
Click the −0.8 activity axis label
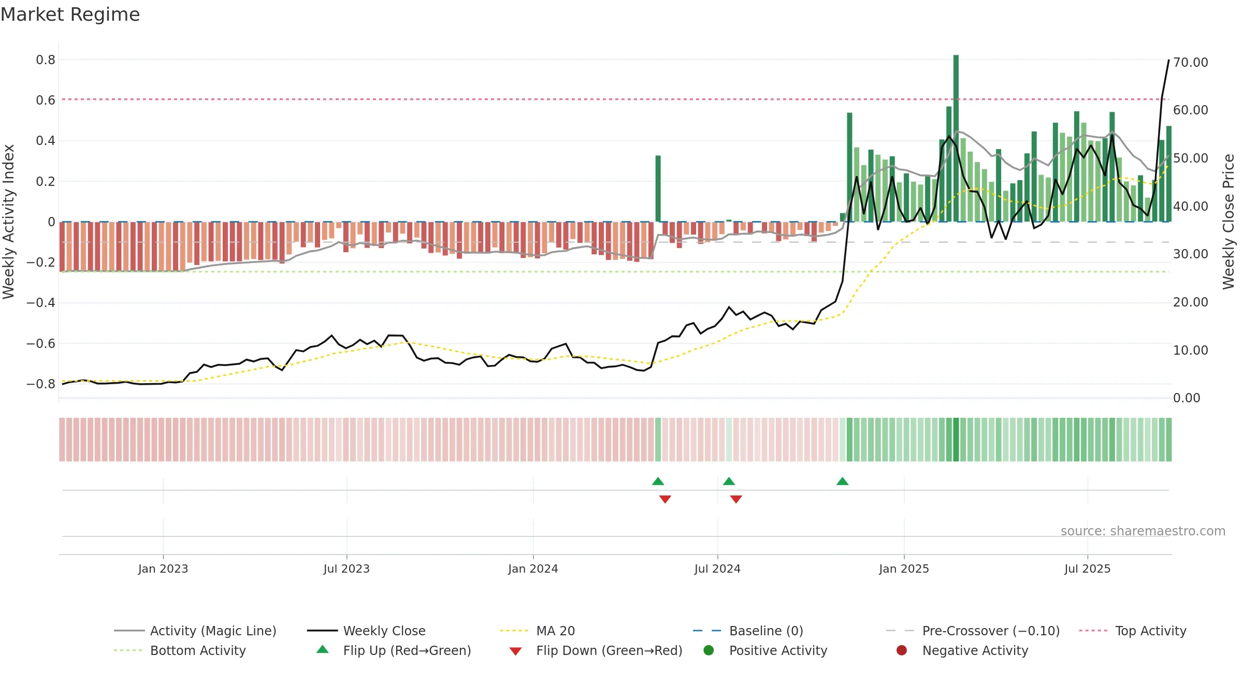pos(41,384)
